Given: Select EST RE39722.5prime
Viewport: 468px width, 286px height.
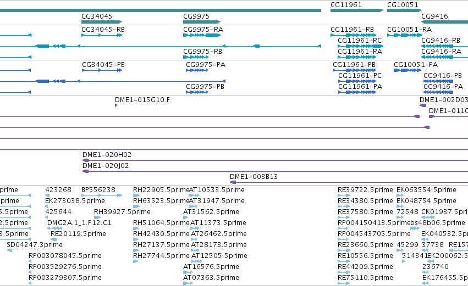Looking at the screenshot, I should tap(365, 189).
